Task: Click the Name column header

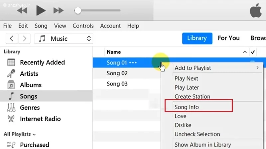Action: pyautogui.click(x=114, y=52)
